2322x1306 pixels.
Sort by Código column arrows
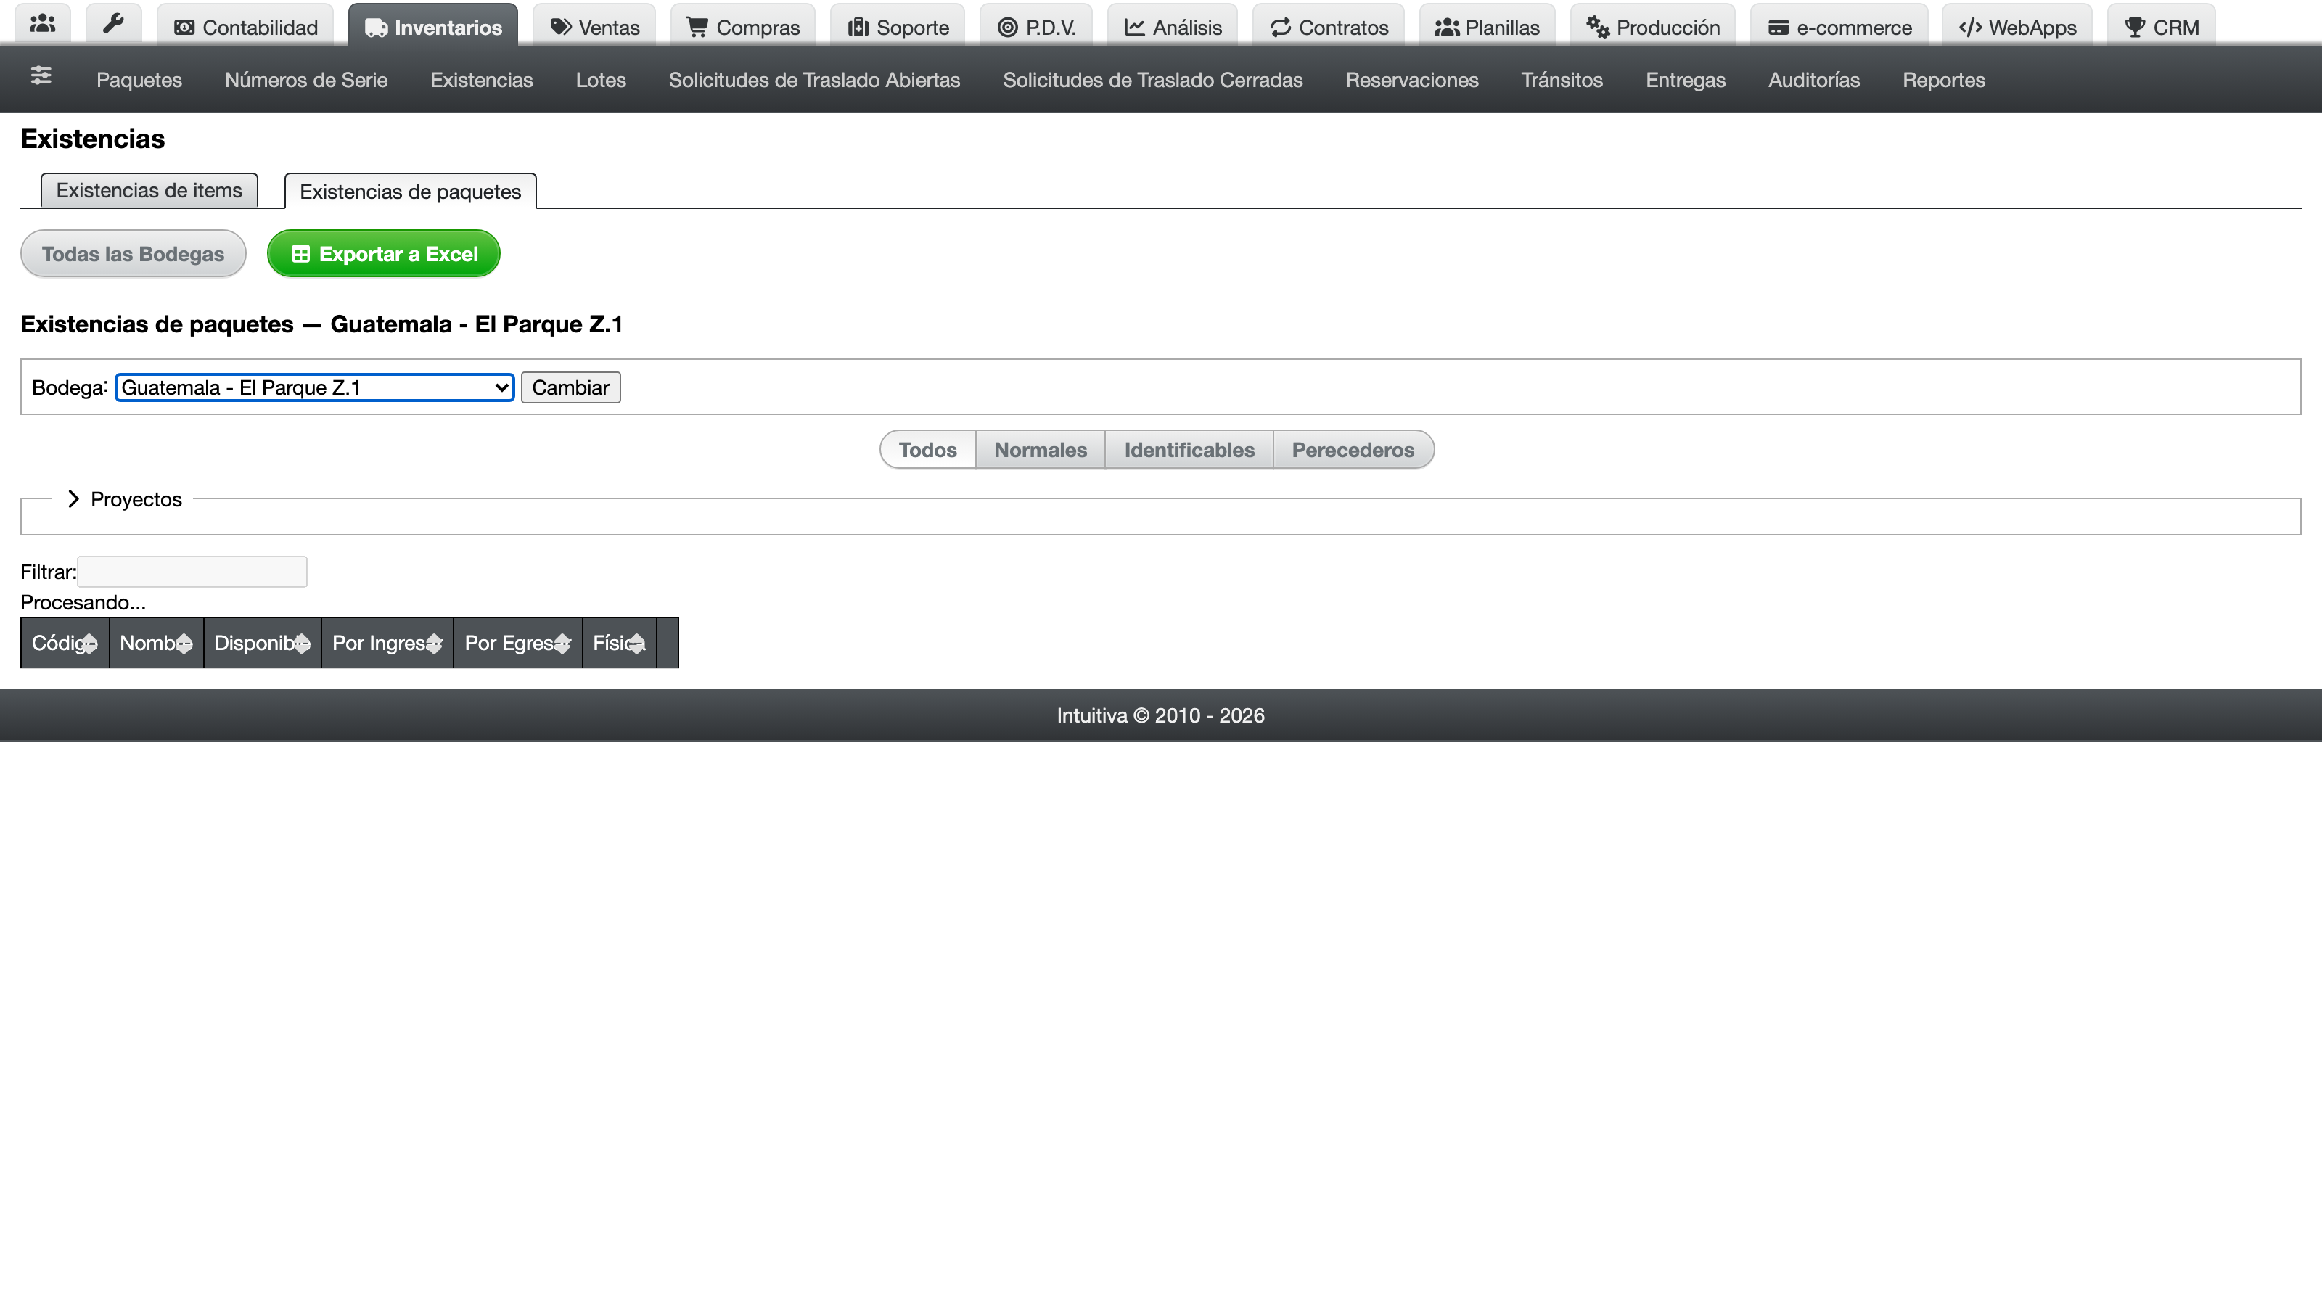pos(89,644)
